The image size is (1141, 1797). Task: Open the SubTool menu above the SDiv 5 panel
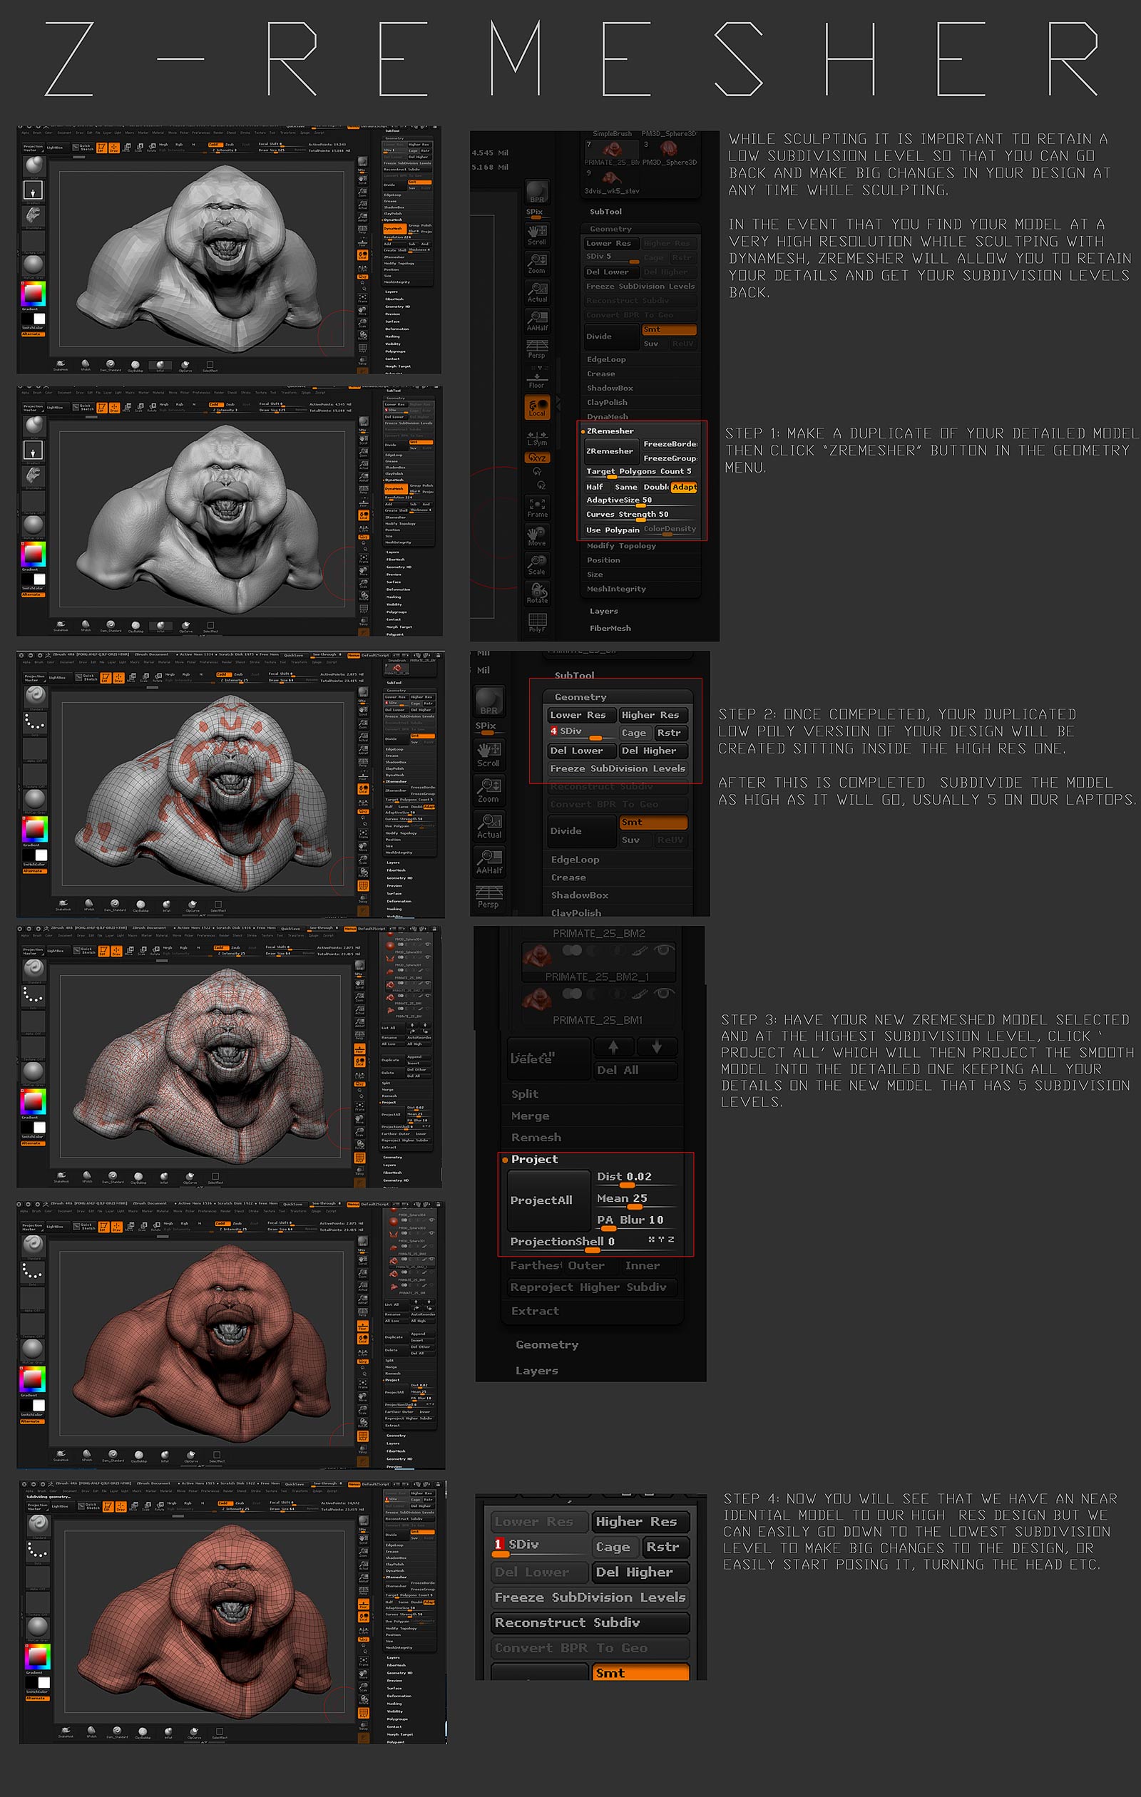point(605,212)
